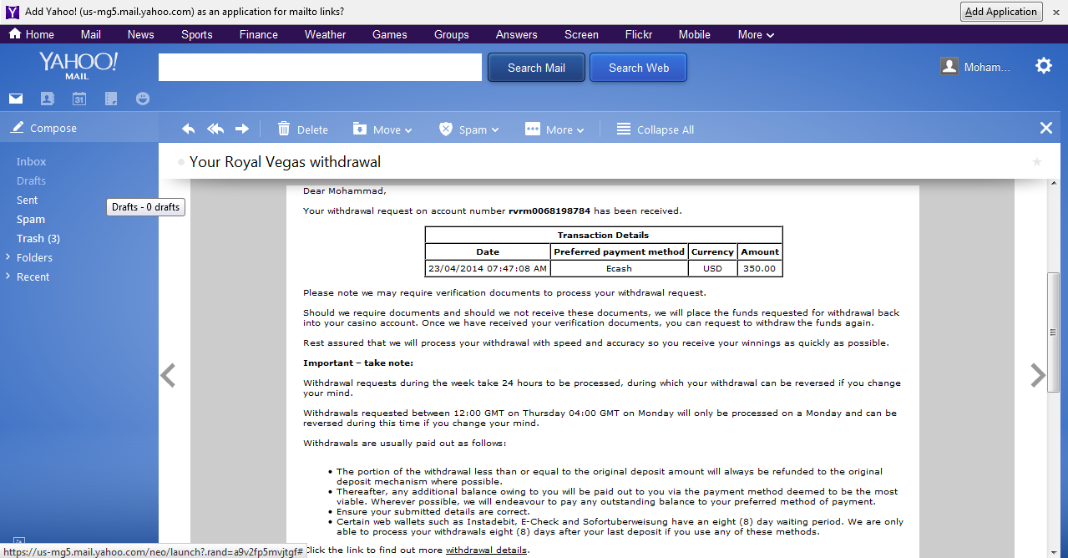Star the Royal Vegas withdrawal email
The height and width of the screenshot is (558, 1068).
point(1037,162)
